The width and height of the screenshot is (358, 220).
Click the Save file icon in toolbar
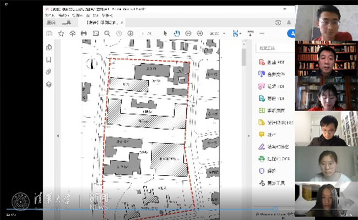[x=48, y=34]
